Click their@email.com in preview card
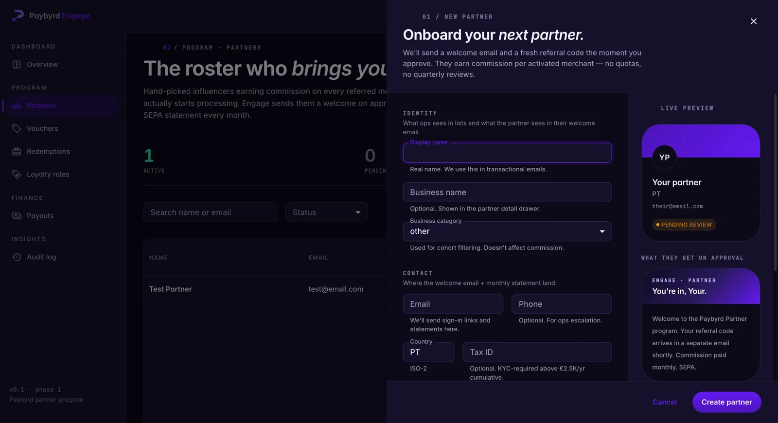The width and height of the screenshot is (778, 423). [x=677, y=206]
